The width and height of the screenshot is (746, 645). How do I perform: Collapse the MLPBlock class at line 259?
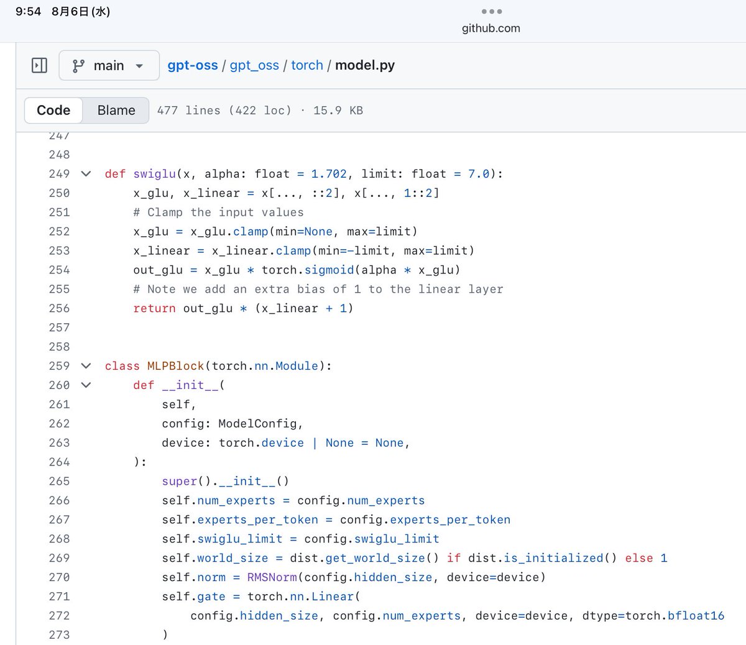click(86, 366)
